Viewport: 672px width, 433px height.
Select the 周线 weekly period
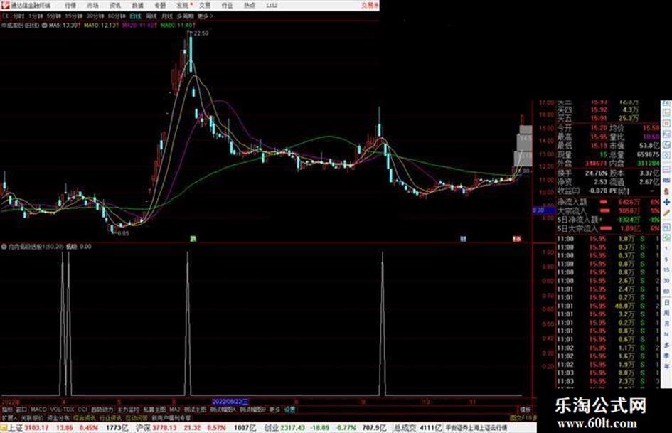pos(151,16)
